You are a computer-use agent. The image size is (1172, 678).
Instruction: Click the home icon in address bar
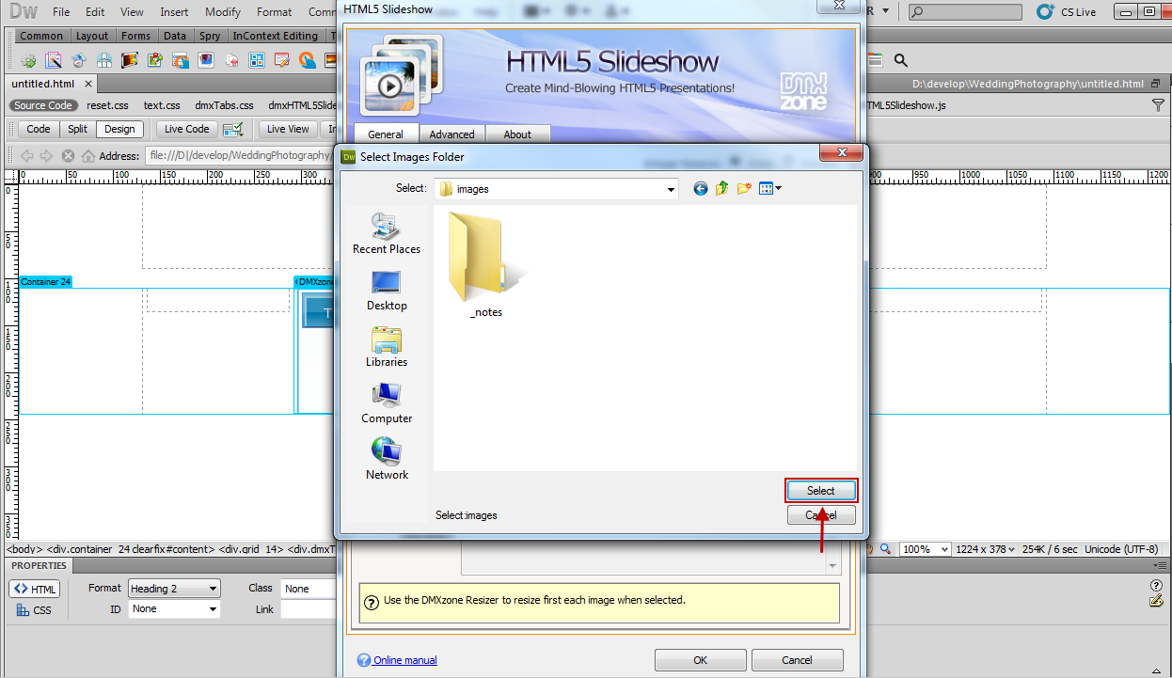tap(88, 156)
